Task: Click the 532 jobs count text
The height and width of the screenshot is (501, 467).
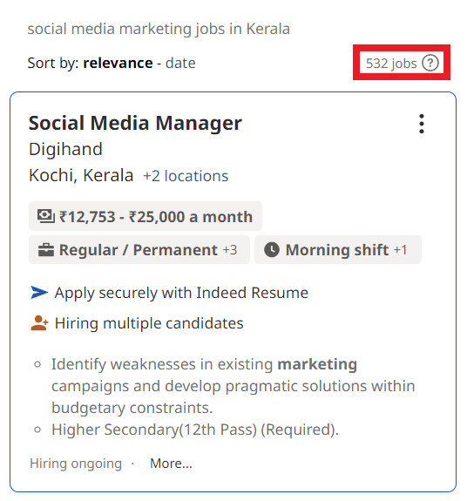Action: tap(391, 64)
